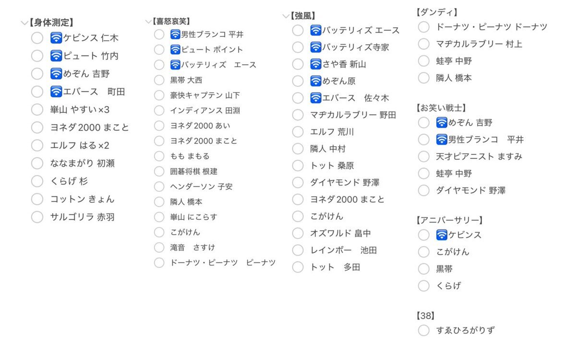This screenshot has width=576, height=343.
Task: Click the wifi icon next to めぞん 吉野 under お笑い戦士
Action: point(442,122)
